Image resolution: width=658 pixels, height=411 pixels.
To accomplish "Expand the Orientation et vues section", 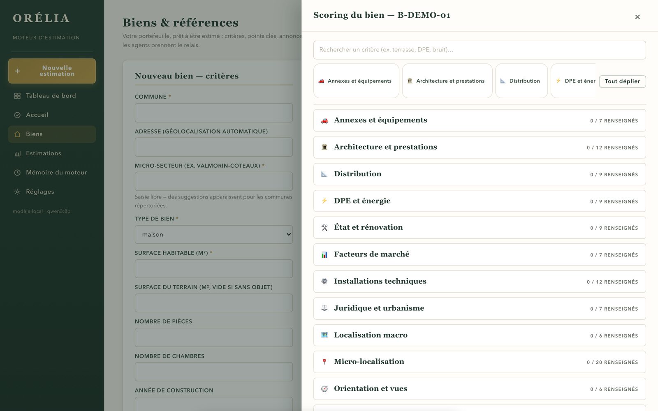I will (x=480, y=389).
